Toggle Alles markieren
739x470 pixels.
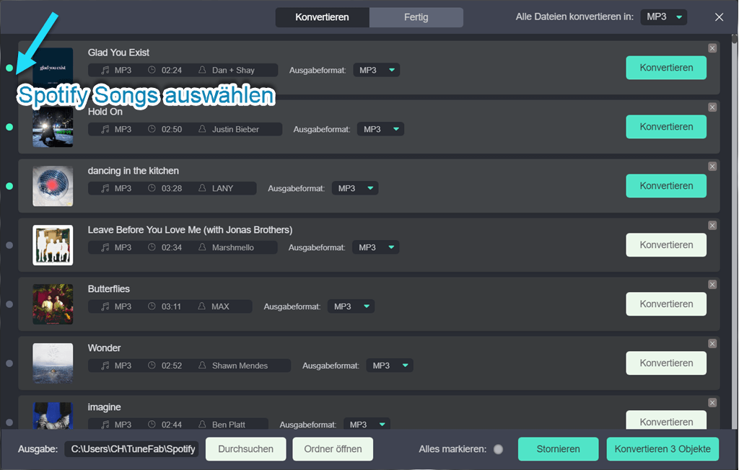[x=498, y=449]
